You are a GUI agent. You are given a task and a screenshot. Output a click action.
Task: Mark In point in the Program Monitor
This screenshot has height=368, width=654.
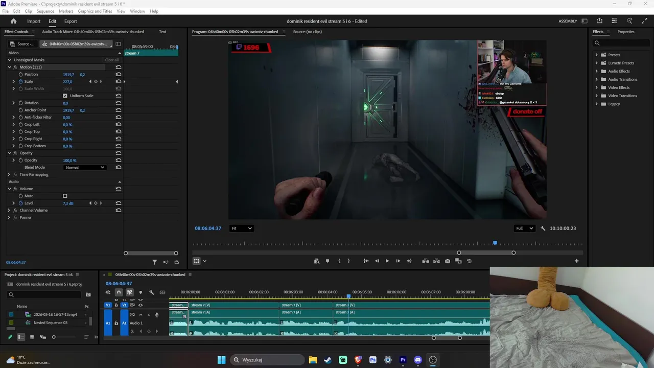pos(339,261)
